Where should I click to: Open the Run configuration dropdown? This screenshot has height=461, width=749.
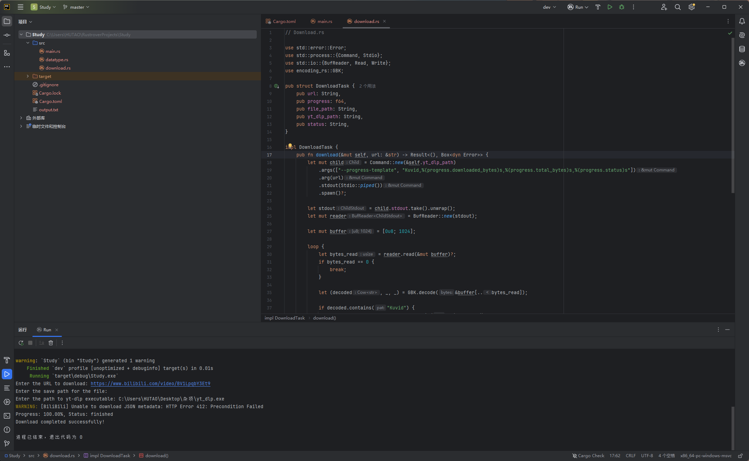tap(578, 7)
